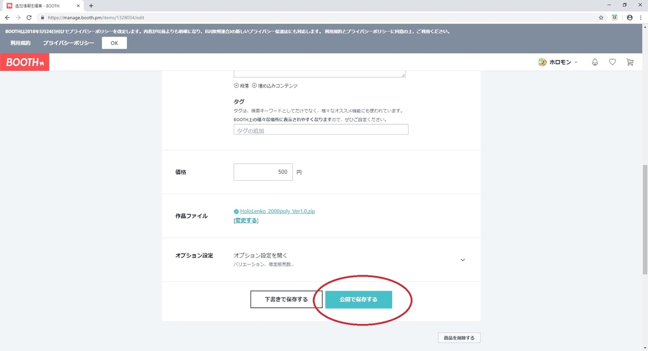Open the shopping cart icon
Image resolution: width=648 pixels, height=351 pixels.
[630, 62]
